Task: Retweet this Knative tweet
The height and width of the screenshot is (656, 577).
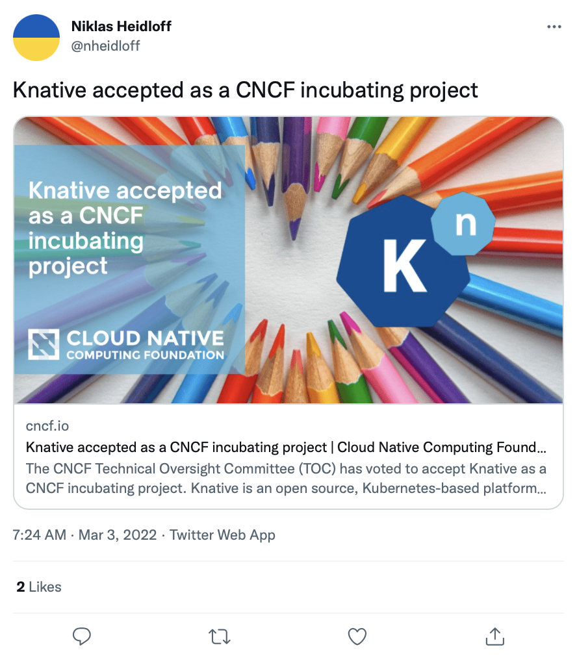Action: pos(219,637)
